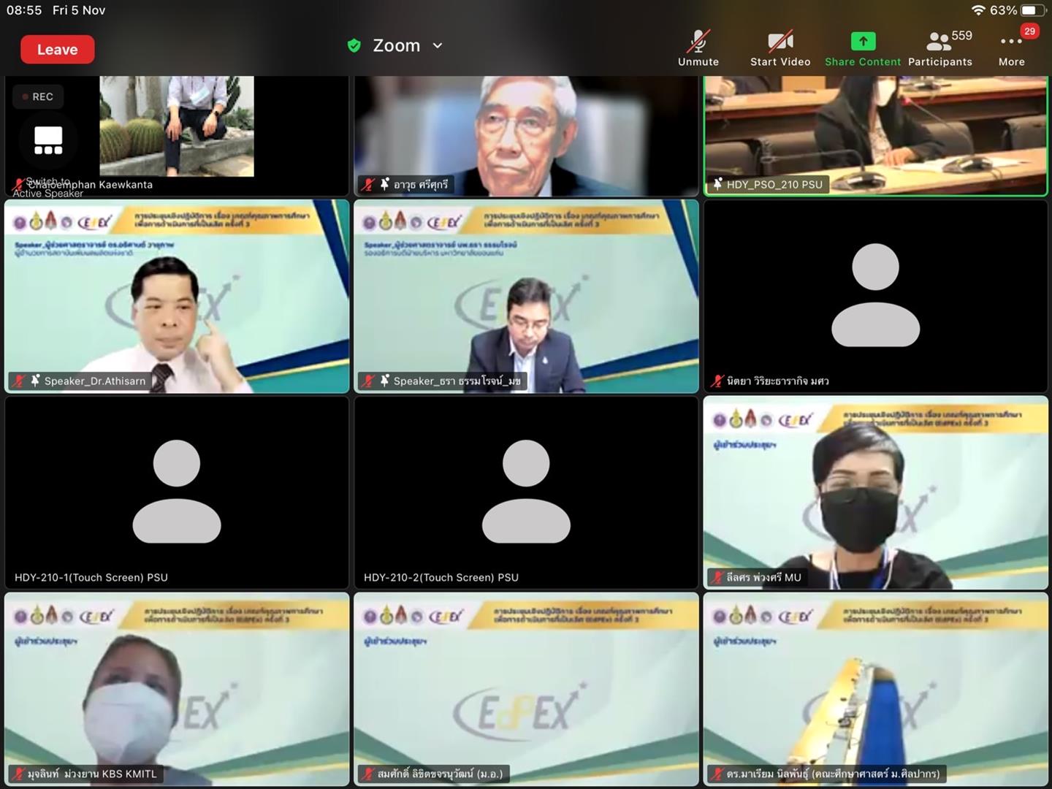Click the battery status icon
This screenshot has width=1052, height=789.
pyautogui.click(x=1033, y=10)
